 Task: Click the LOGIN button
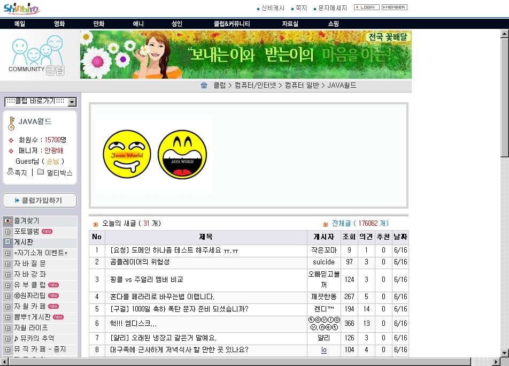(x=366, y=7)
